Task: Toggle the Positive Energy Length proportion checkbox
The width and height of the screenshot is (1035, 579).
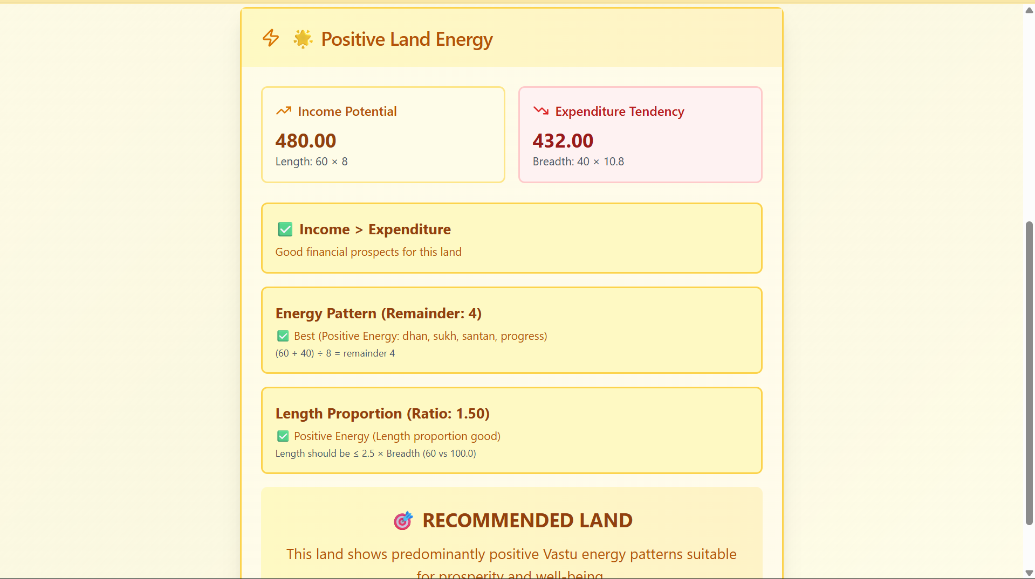Action: tap(283, 436)
